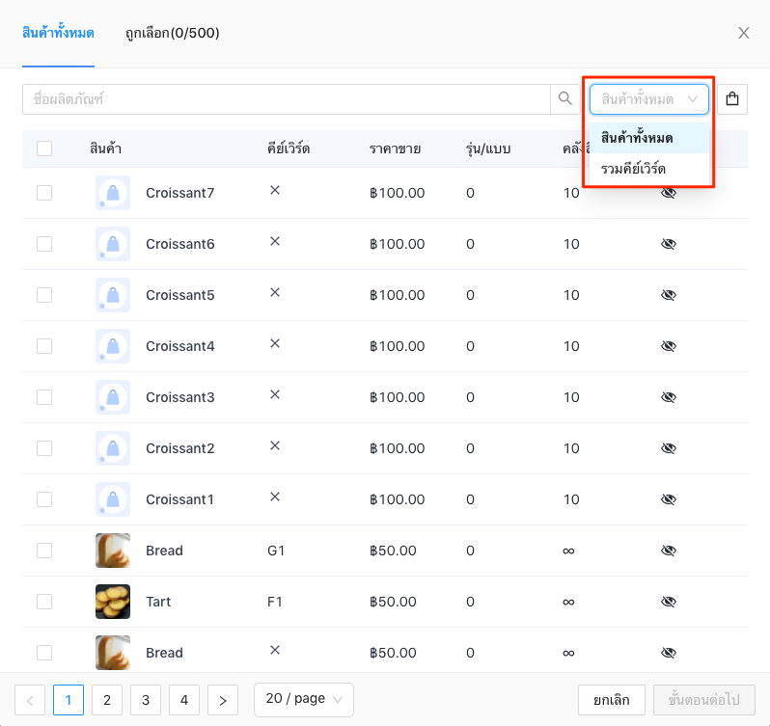770x726 pixels.
Task: Click the keyword X icon for Croissant3
Action: click(x=275, y=394)
